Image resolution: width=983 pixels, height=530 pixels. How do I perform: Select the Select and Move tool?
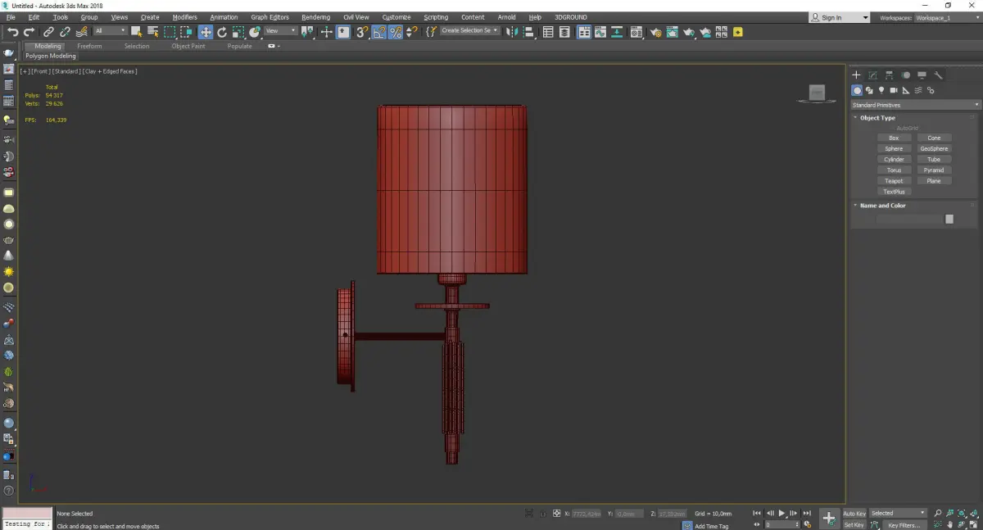(205, 32)
